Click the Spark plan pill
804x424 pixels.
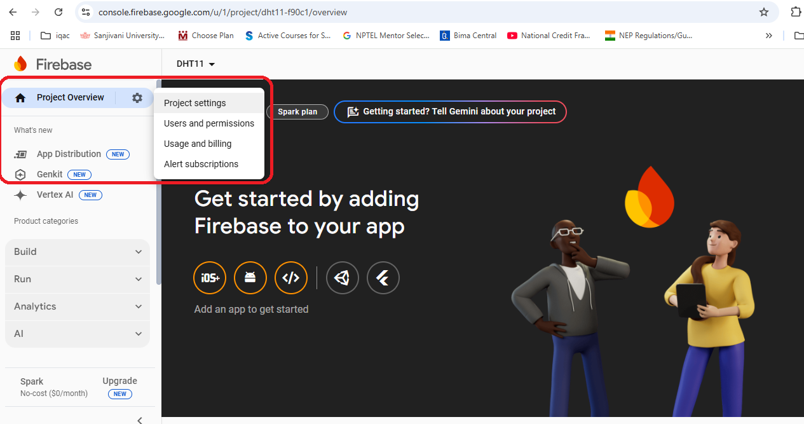(297, 112)
